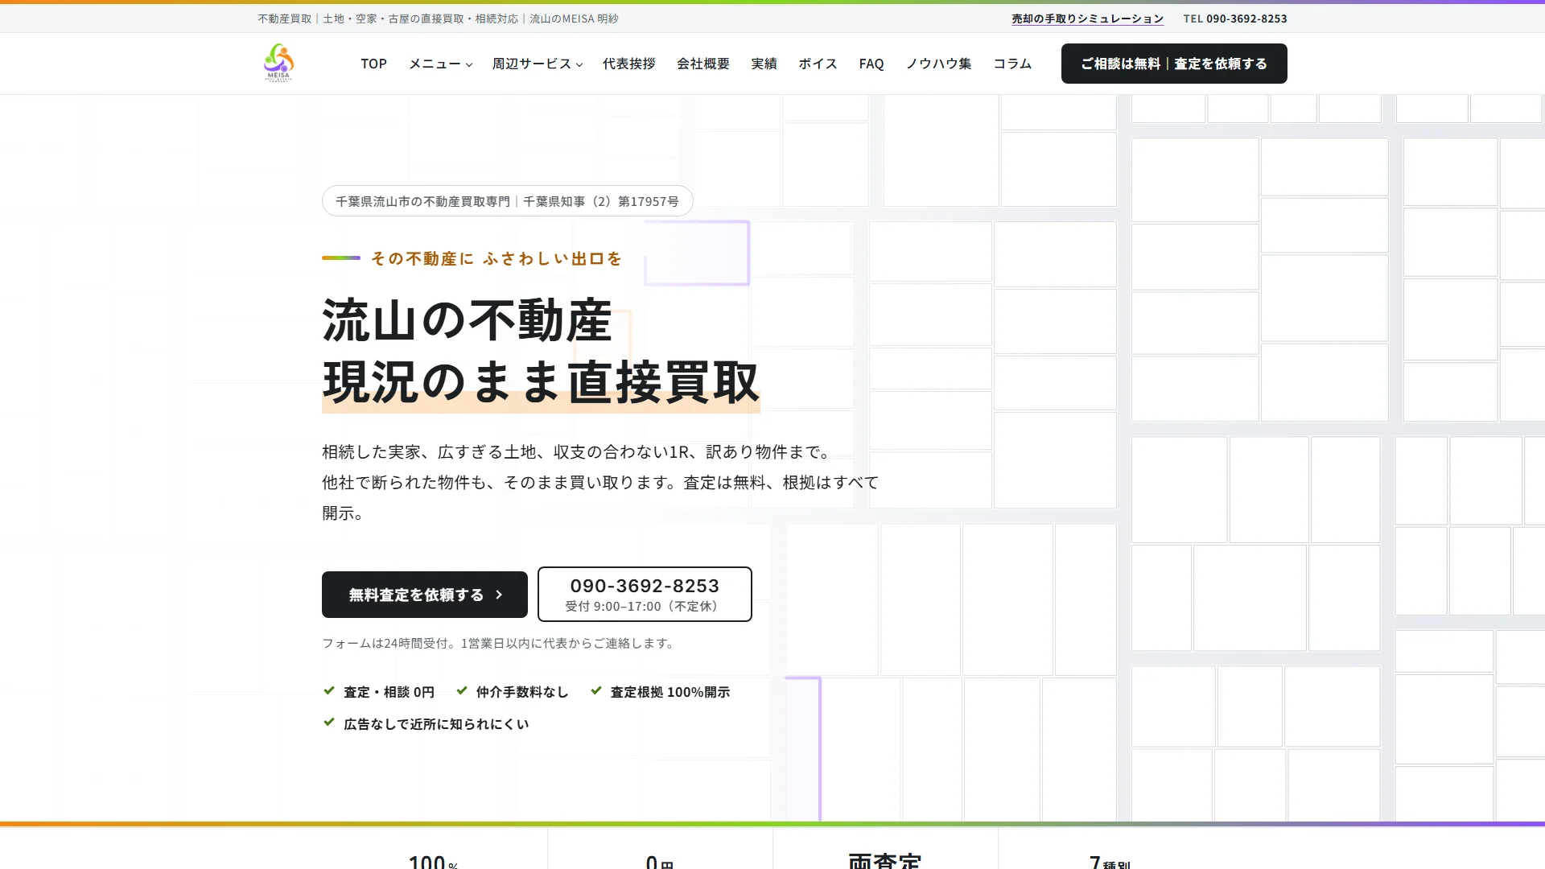Open the FAQ page
Screen dimensions: 1545x869
coord(871,64)
